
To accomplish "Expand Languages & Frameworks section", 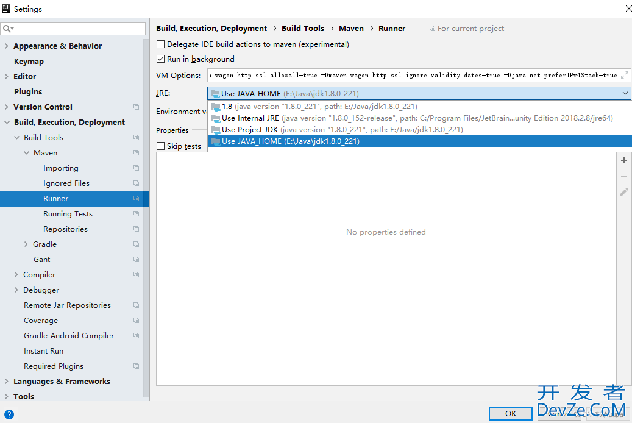I will [7, 382].
